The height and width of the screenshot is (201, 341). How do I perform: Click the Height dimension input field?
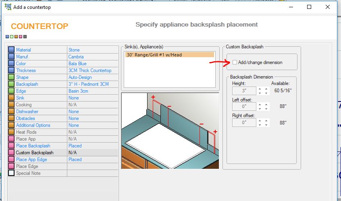pos(244,91)
